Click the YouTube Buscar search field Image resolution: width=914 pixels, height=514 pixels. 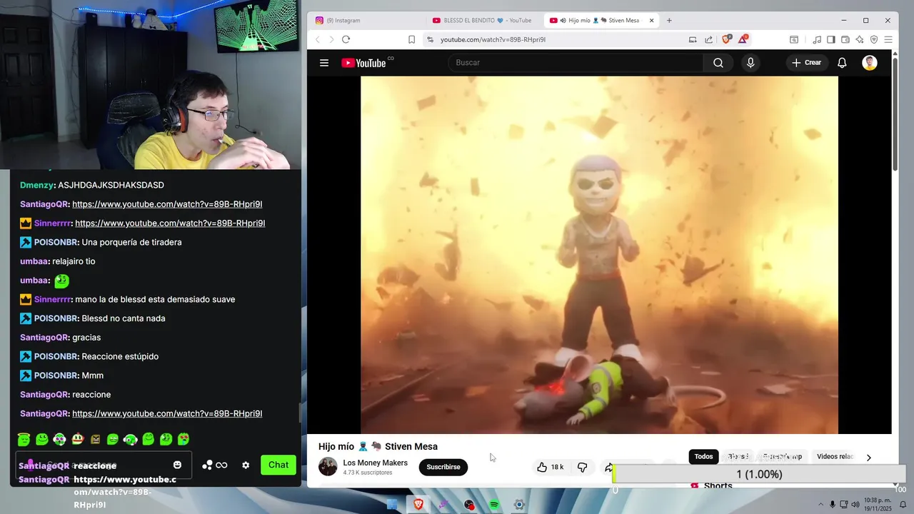coord(576,63)
